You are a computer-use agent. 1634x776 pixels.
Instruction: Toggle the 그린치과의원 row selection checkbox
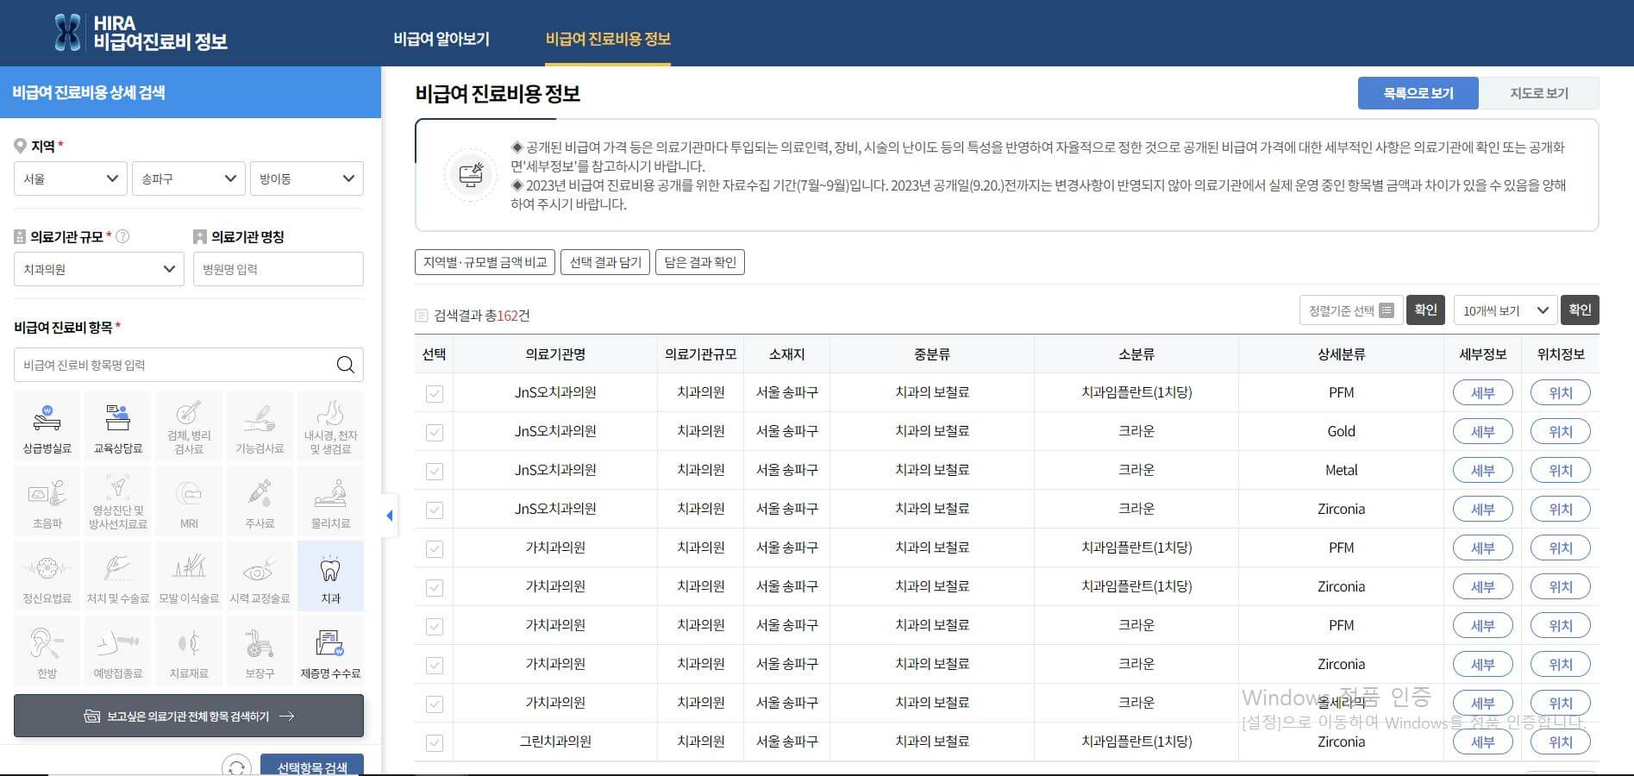pos(434,741)
